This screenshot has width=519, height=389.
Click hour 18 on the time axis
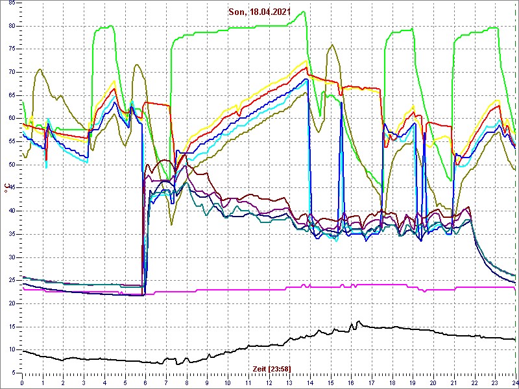[392, 383]
